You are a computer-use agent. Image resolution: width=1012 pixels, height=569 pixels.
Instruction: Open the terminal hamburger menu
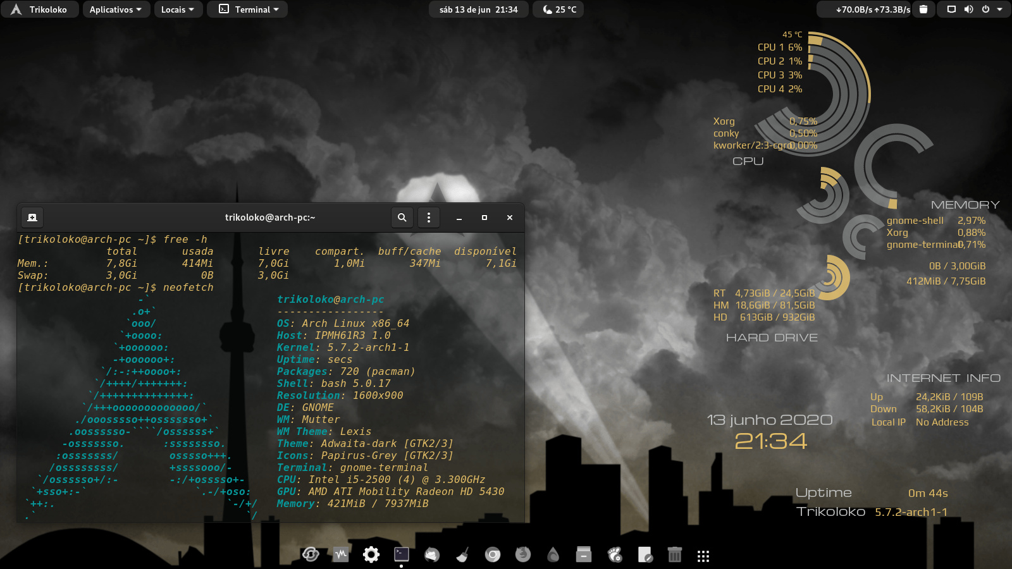tap(429, 217)
